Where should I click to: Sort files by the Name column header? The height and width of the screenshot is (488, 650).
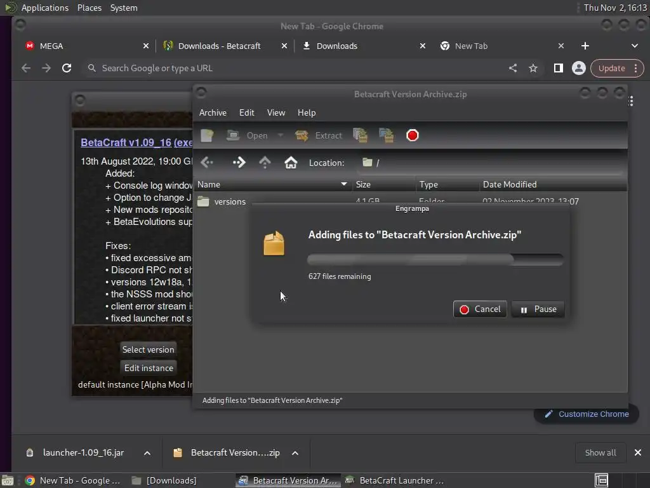(273, 184)
